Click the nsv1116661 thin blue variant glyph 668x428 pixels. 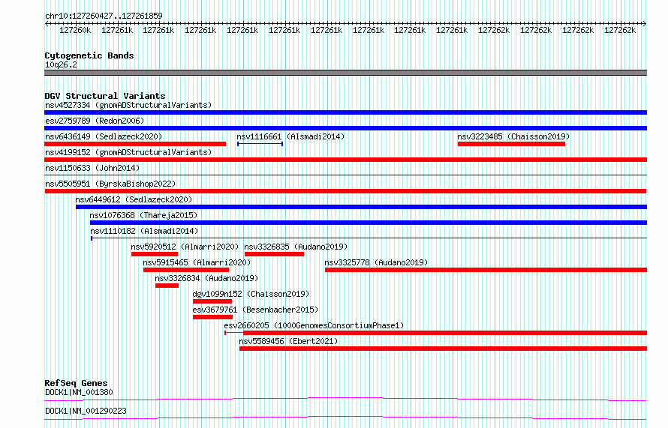pos(260,144)
